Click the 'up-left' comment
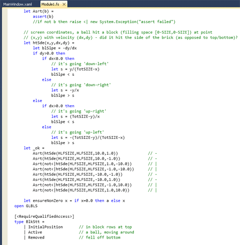This screenshot has height=245, width=240. tap(77, 132)
